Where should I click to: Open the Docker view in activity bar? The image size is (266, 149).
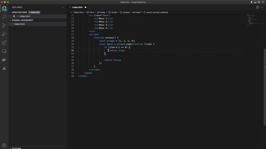pyautogui.click(x=4, y=60)
